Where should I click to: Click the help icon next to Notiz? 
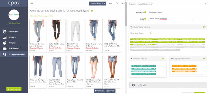(145, 19)
